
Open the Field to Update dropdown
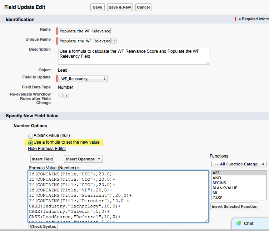coord(83,79)
